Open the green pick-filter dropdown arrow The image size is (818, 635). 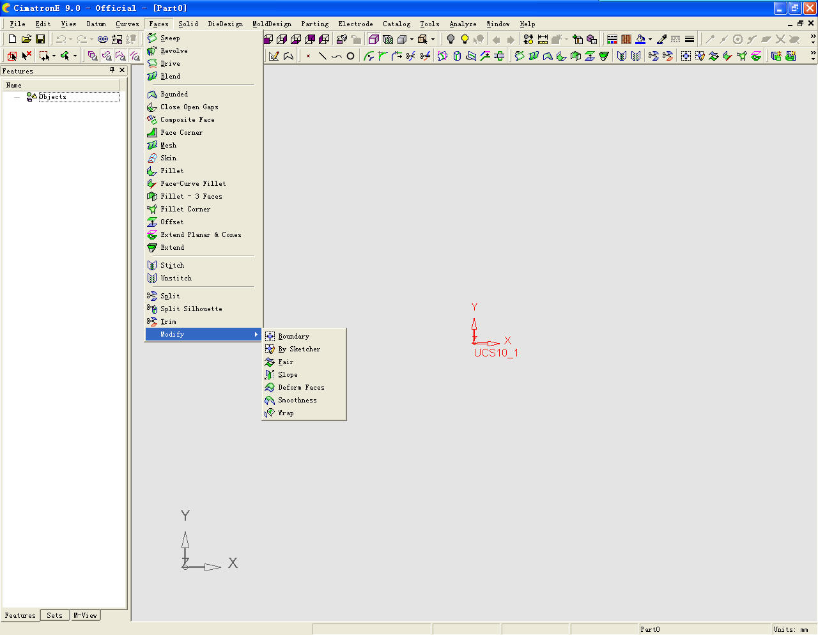click(x=75, y=56)
